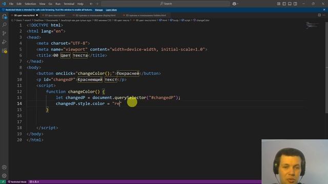328x184 pixels.
Task: Open the Manage gear icon
Action: (4, 176)
